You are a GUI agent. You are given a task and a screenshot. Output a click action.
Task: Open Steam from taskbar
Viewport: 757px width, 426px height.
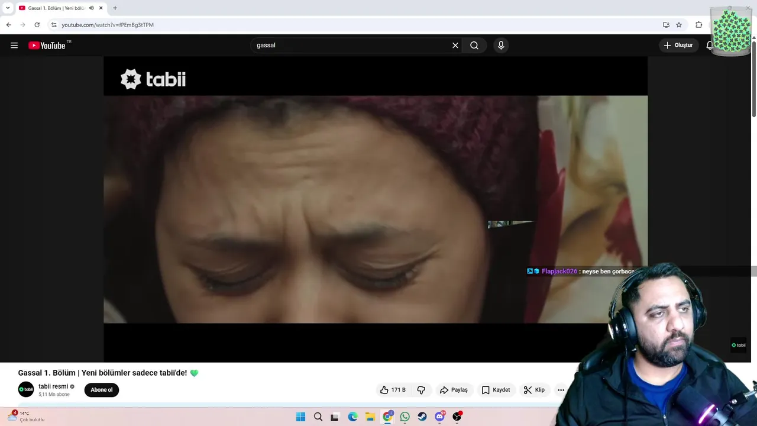click(422, 417)
